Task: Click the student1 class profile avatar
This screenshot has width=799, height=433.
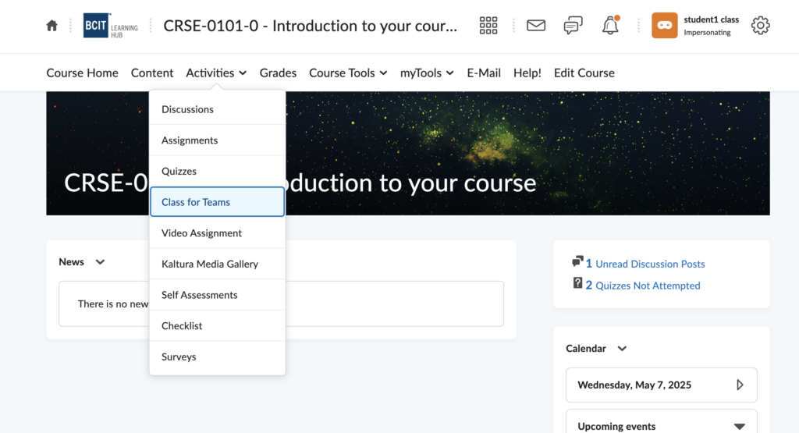Action: tap(665, 26)
